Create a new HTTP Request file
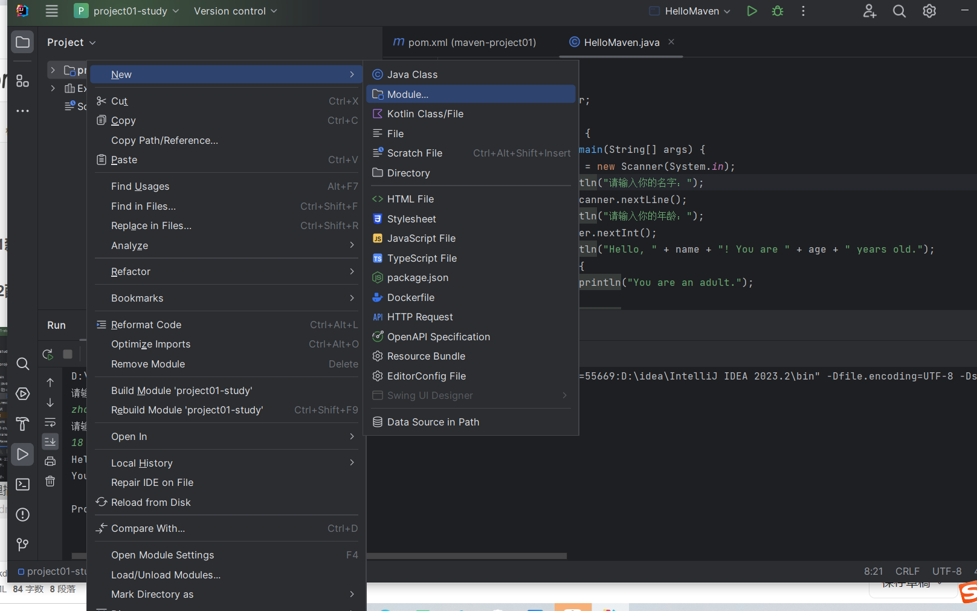 tap(471, 317)
